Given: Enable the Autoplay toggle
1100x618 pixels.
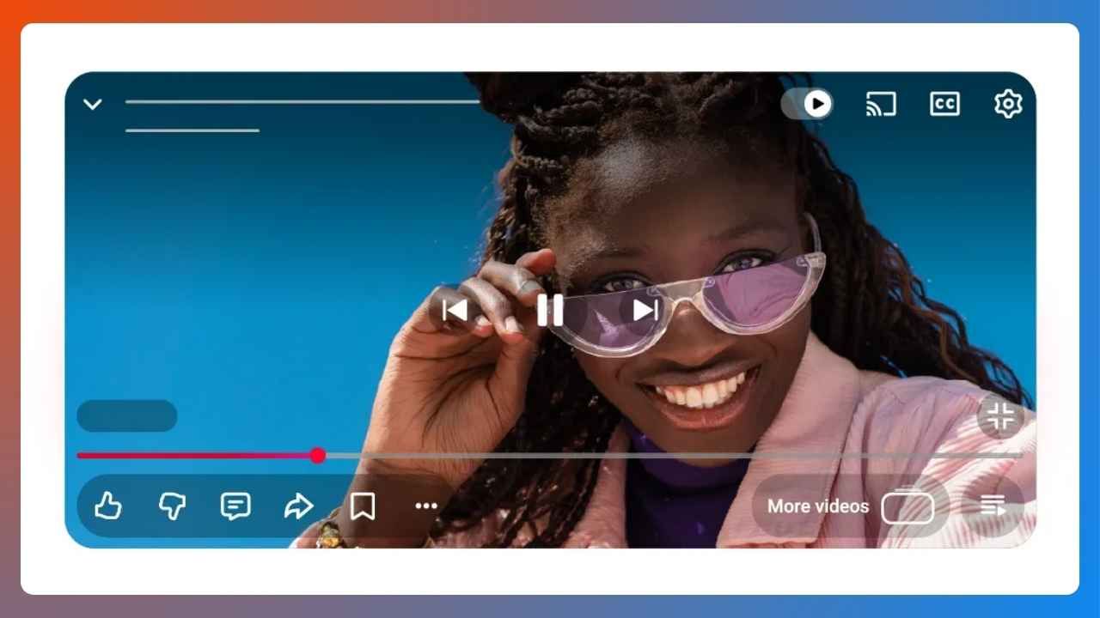Looking at the screenshot, I should click(808, 104).
